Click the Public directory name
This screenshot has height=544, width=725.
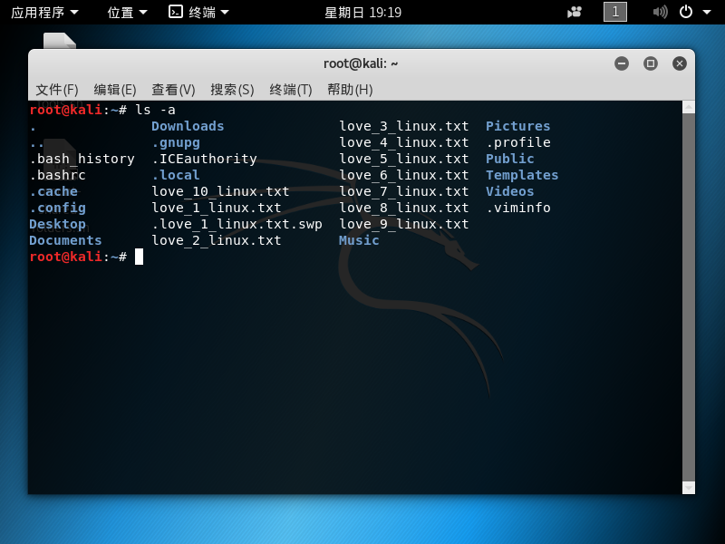point(510,160)
